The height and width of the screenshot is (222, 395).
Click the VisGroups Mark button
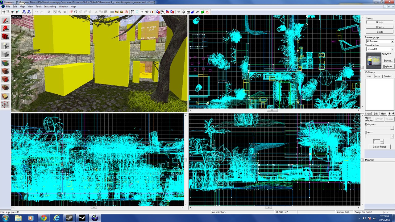(383, 113)
